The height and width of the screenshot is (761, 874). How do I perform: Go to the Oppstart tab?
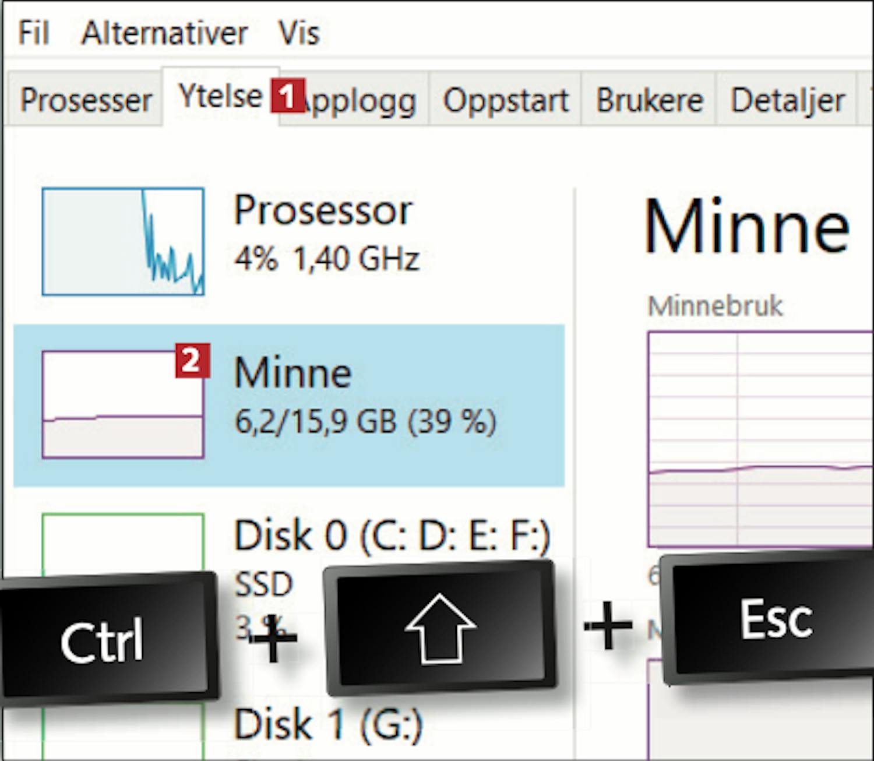click(505, 100)
